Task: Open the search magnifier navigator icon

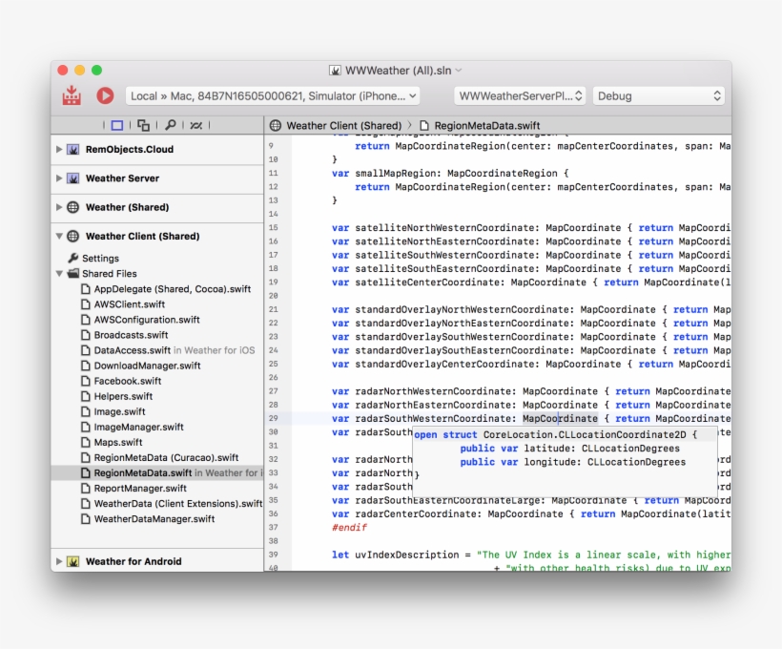Action: pyautogui.click(x=171, y=125)
